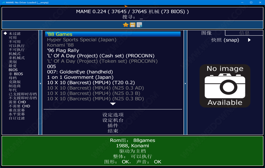Choose the 不支援即时存档 filter
This screenshot has width=265, height=168.
23,98
